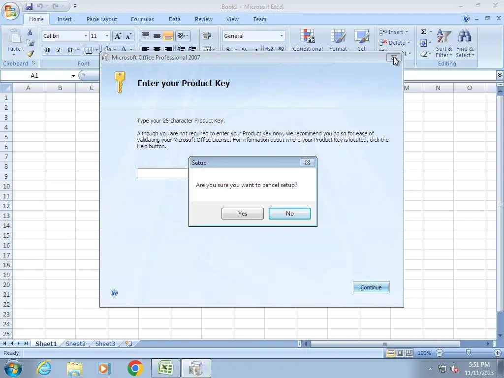Undo from the Quick Access Toolbar
The width and height of the screenshot is (504, 378).
coord(40,6)
